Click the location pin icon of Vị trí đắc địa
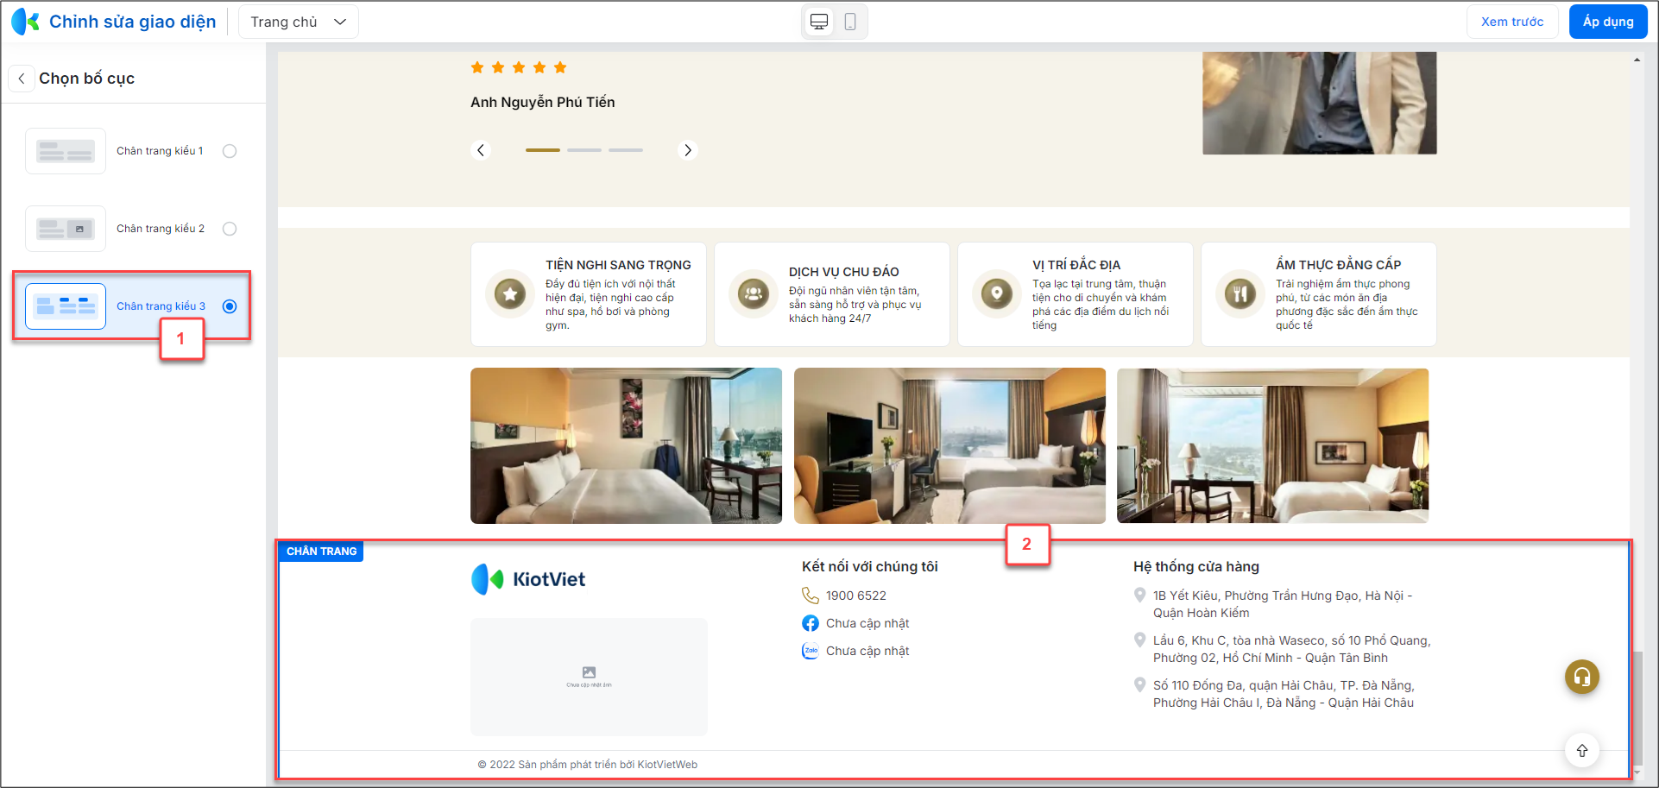This screenshot has width=1659, height=788. (997, 294)
